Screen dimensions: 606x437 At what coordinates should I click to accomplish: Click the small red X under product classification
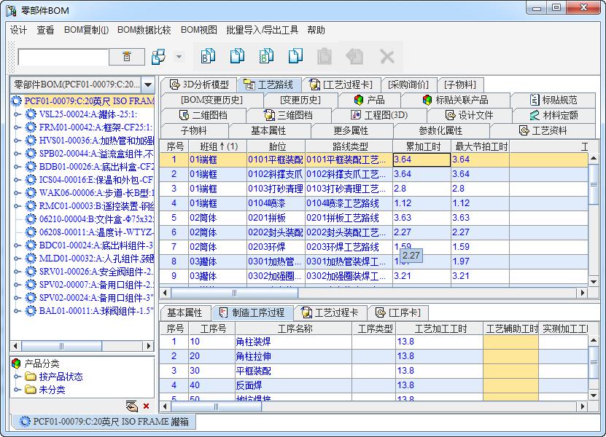147,406
